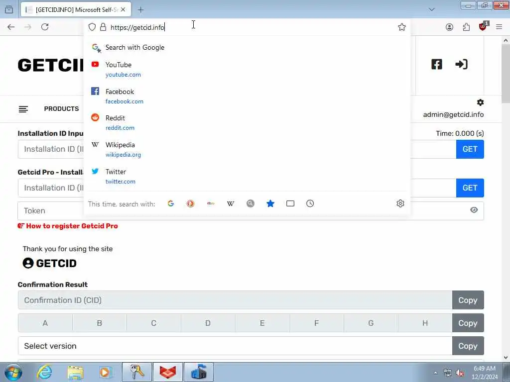Click the muted volume tray icon

click(x=460, y=373)
